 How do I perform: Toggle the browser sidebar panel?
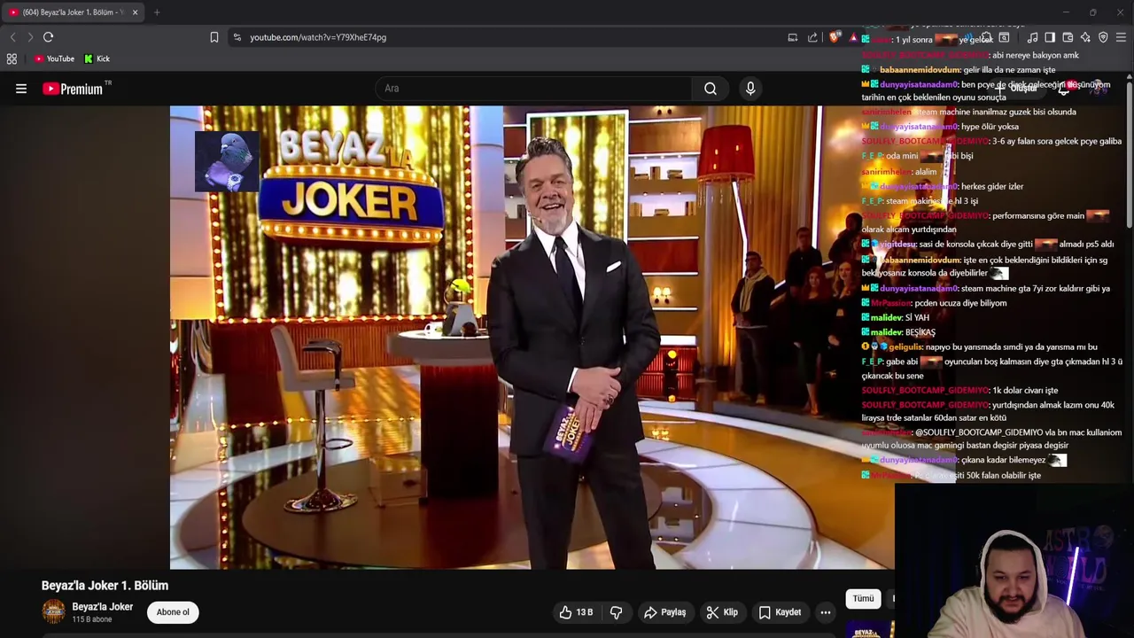coord(1050,37)
